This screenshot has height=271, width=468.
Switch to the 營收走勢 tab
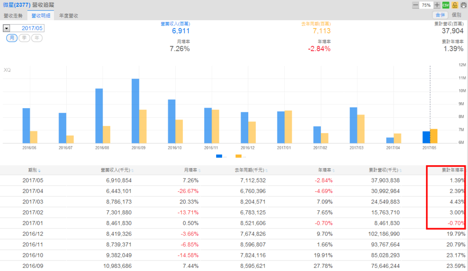[x=13, y=16]
